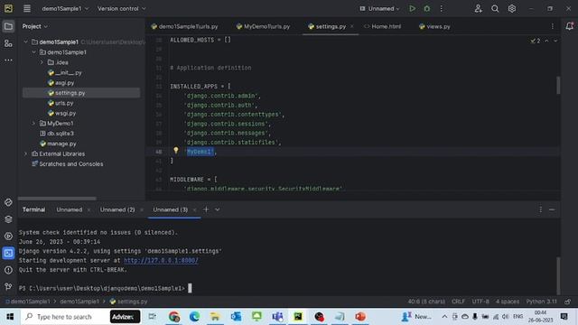
Task: Open More tool windows ellipsis in left sidebar
Action: coord(8,60)
